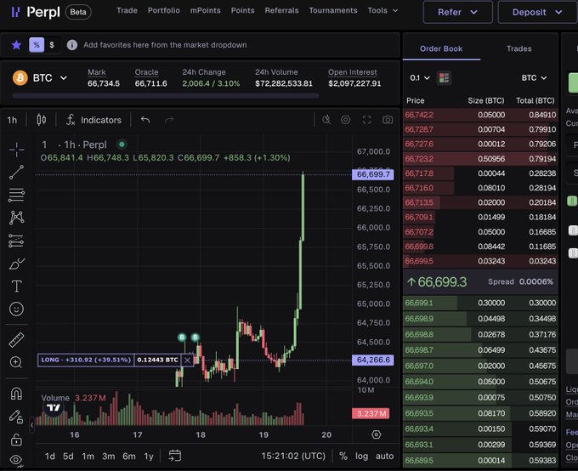Switch to the Order Book tab
The width and height of the screenshot is (578, 471).
(x=441, y=48)
